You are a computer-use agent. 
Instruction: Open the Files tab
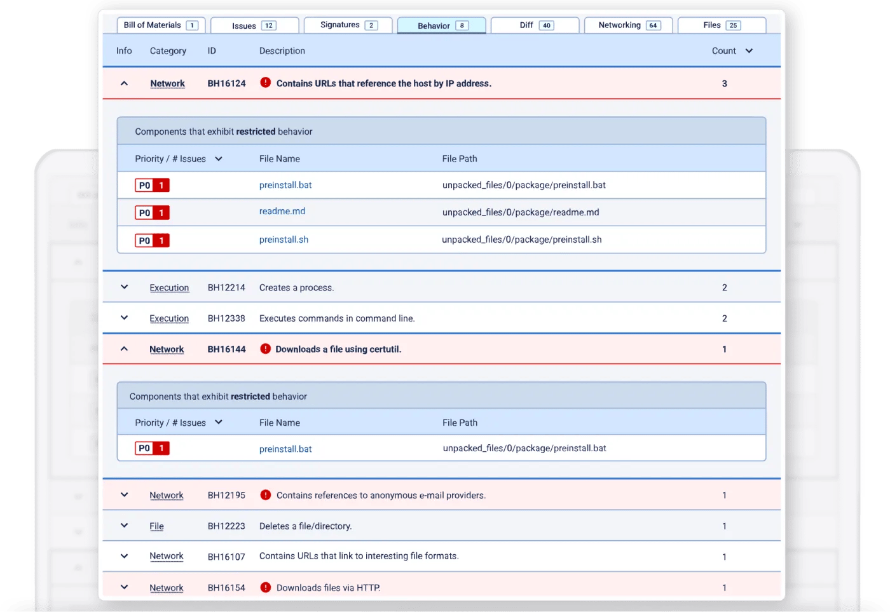[x=722, y=25]
